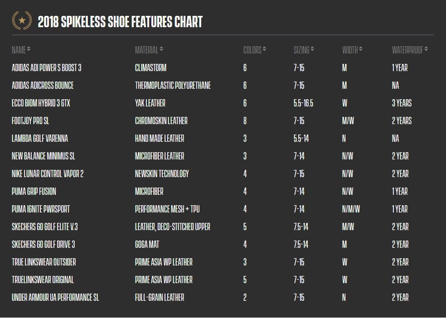446x318 pixels.
Task: Click the Waterproof column header label
Action: [407, 50]
